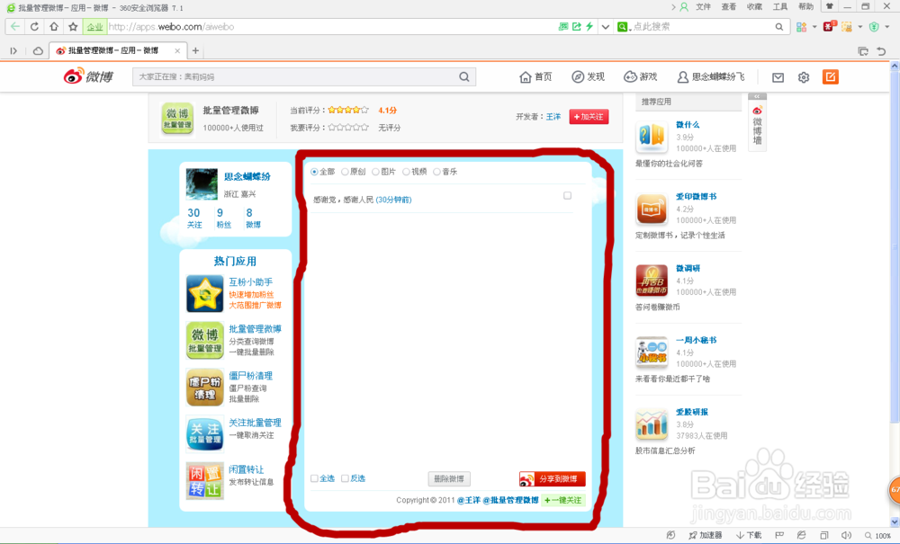The height and width of the screenshot is (544, 900).
Task: Select the 全部 radio filter
Action: 314,172
